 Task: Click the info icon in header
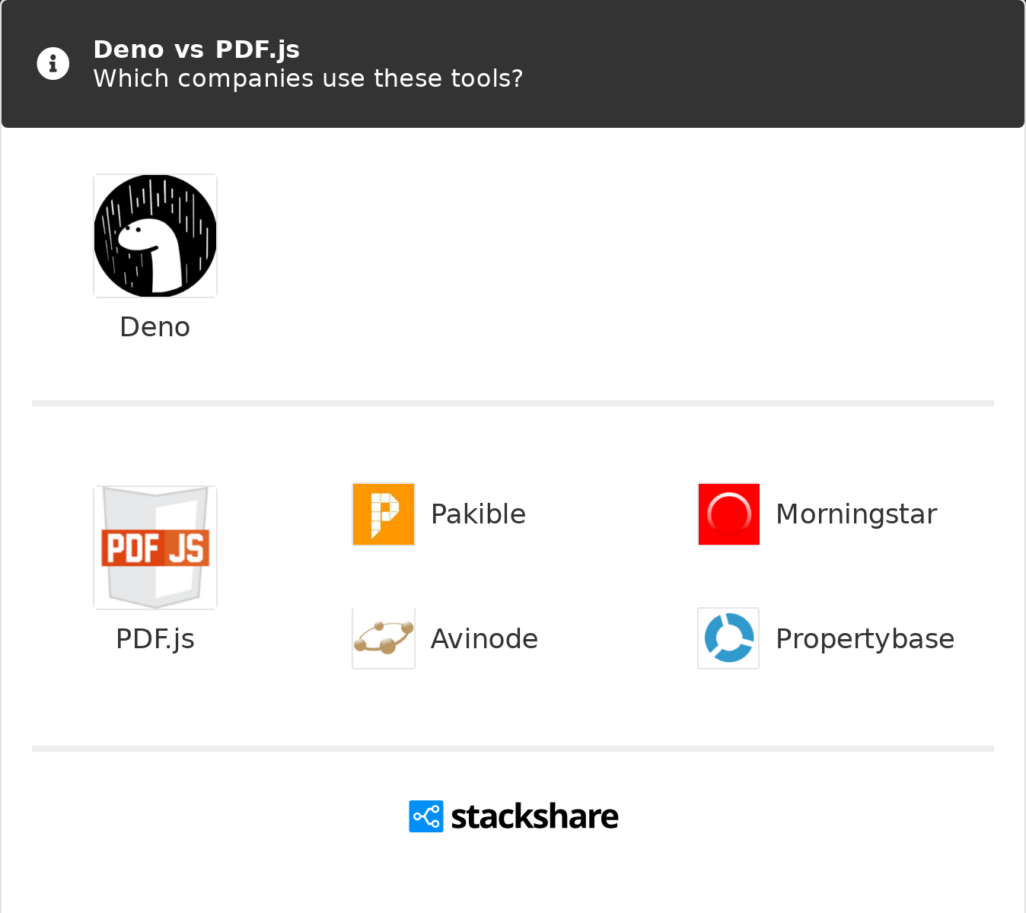click(x=53, y=64)
